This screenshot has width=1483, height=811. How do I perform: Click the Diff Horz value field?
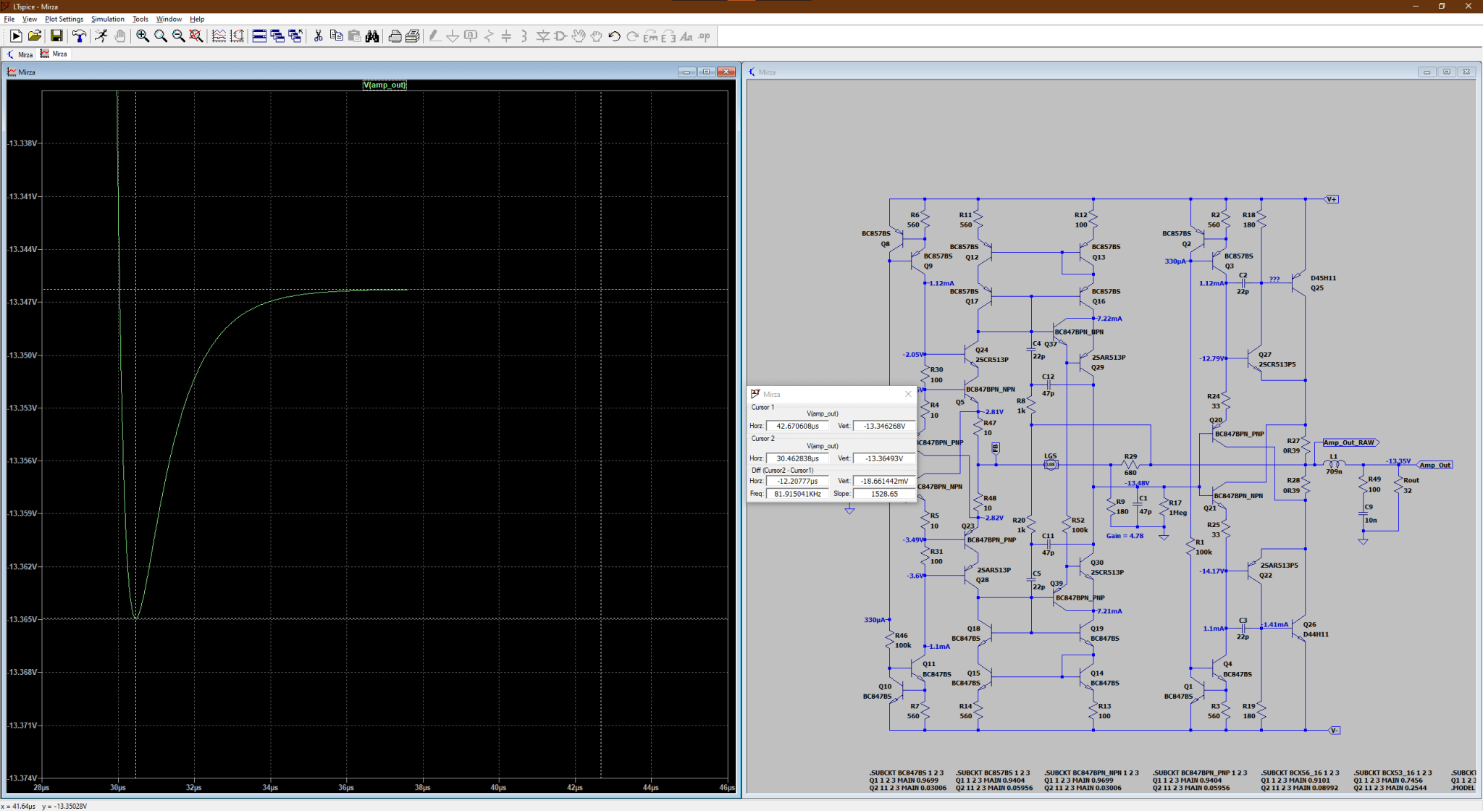[x=797, y=481]
